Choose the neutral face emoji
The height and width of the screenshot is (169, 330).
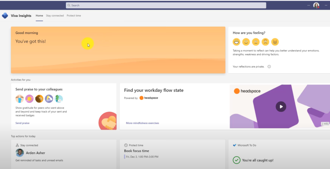click(256, 42)
